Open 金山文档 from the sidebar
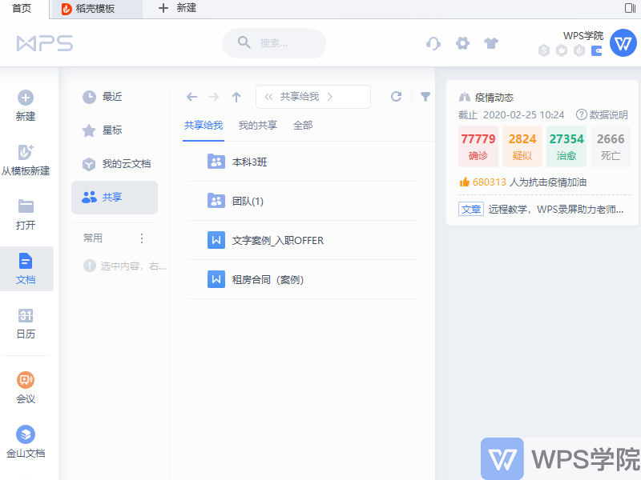This screenshot has height=480, width=641. (26, 442)
